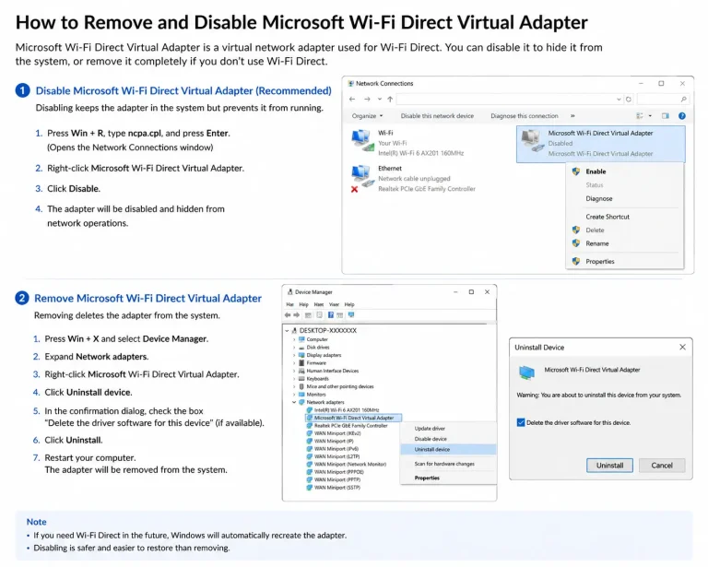Choose Disable device in the context menu
708x567 pixels.
pyautogui.click(x=448, y=439)
